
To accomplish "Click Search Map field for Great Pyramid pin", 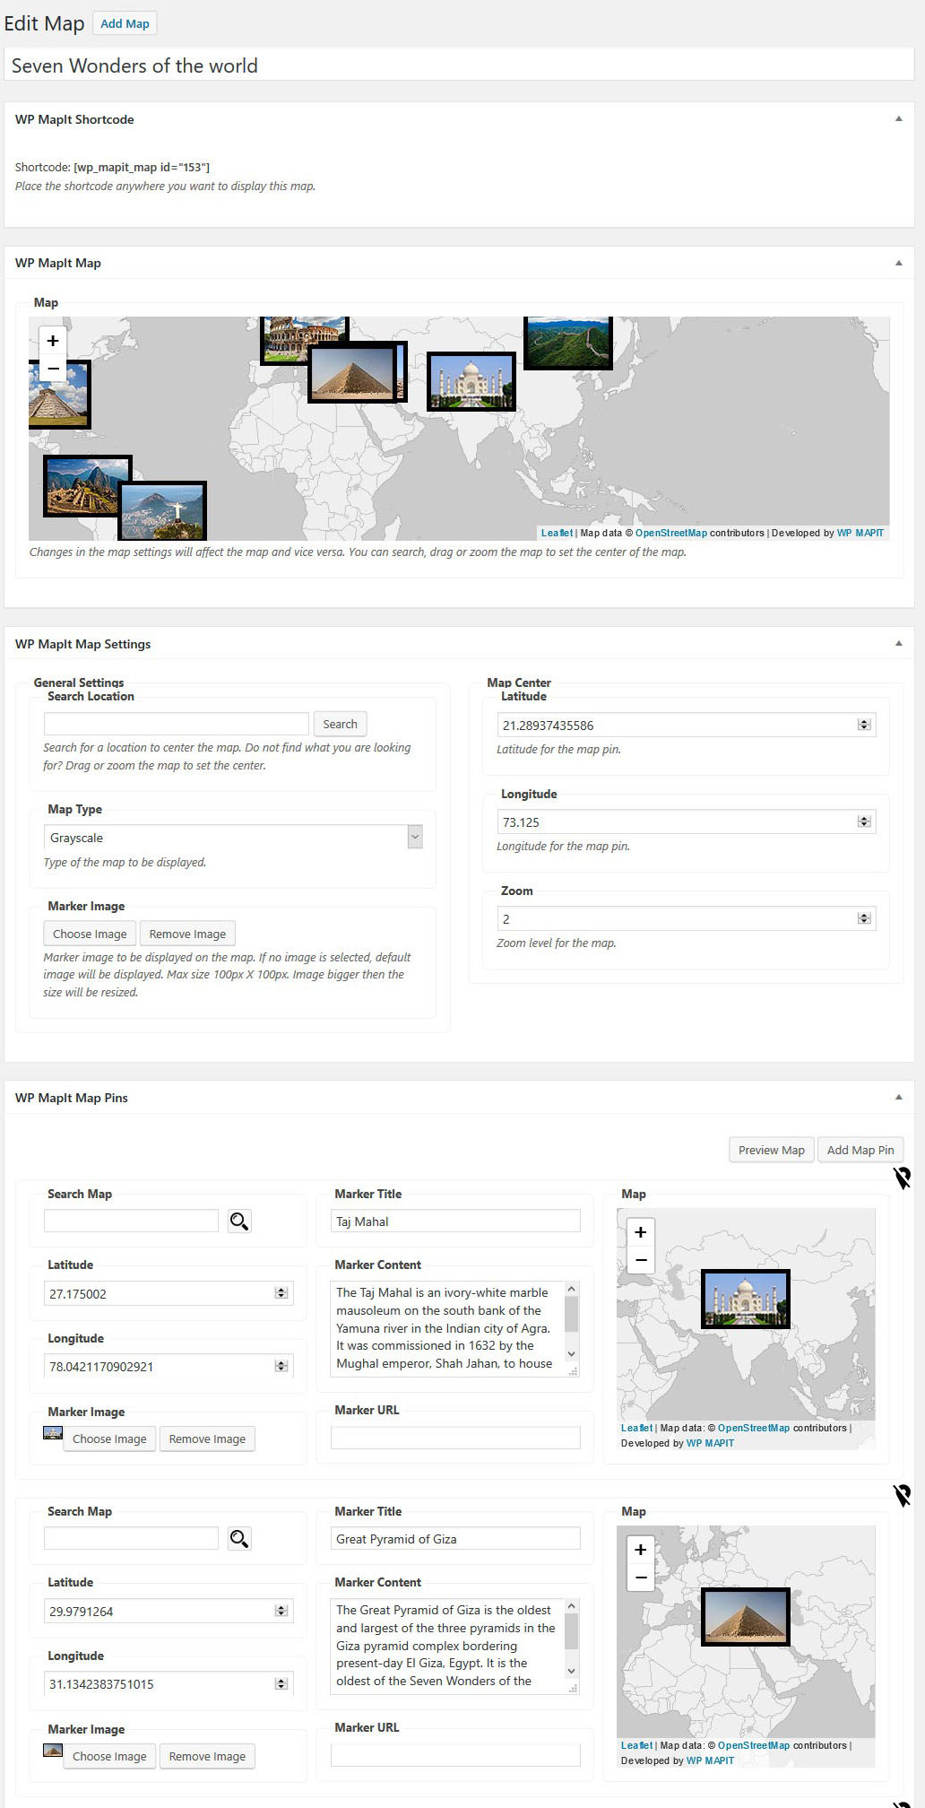I will point(131,1538).
